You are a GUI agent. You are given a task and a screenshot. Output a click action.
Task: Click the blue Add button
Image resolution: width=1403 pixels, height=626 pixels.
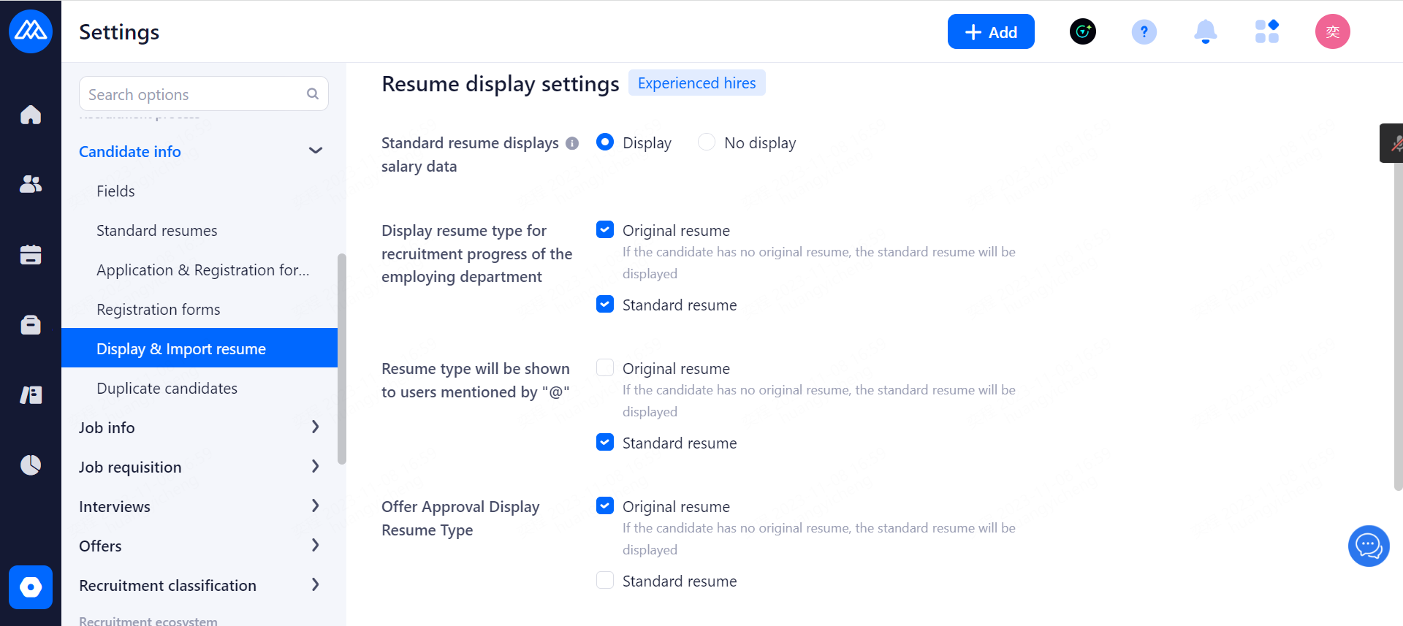click(x=990, y=32)
